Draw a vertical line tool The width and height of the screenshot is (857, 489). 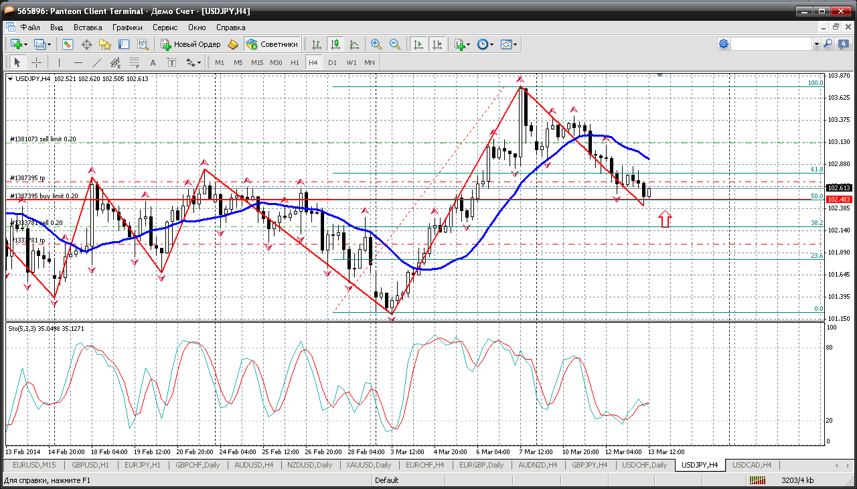pos(59,62)
